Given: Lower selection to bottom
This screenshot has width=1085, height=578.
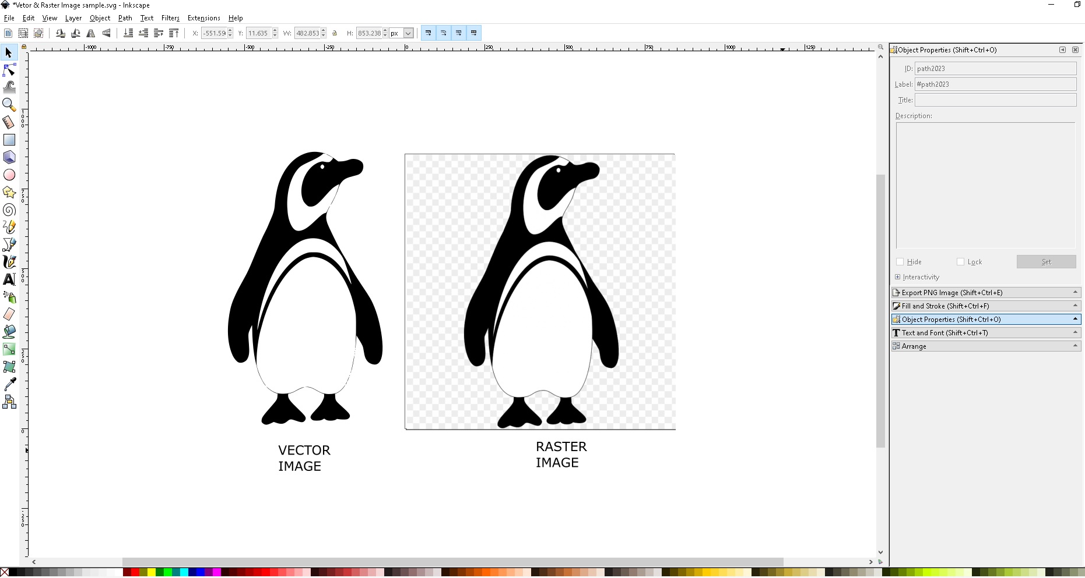Looking at the screenshot, I should 128,33.
